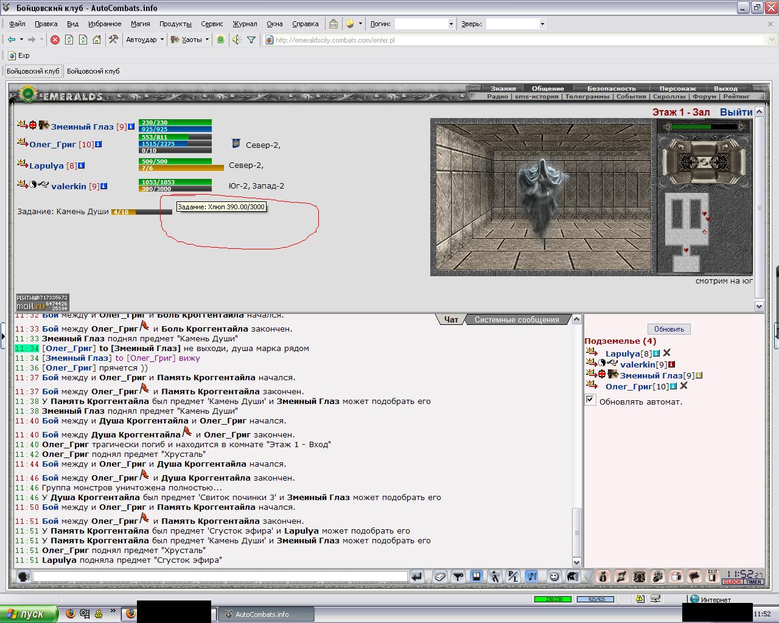Switch to Системные сообщения tab
The image size is (779, 623).
coord(516,319)
